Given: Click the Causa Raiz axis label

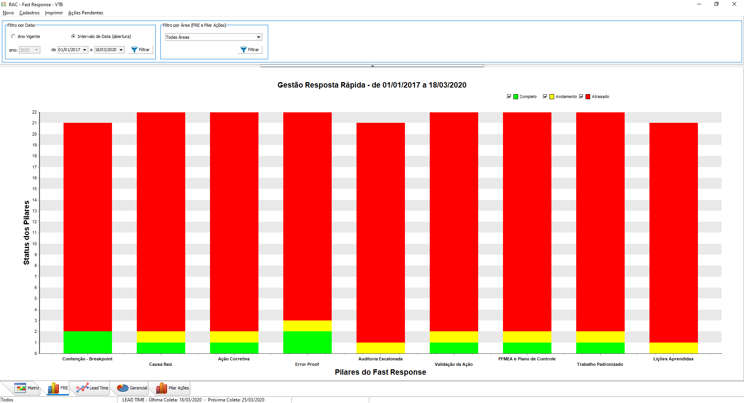Looking at the screenshot, I should pos(160,364).
